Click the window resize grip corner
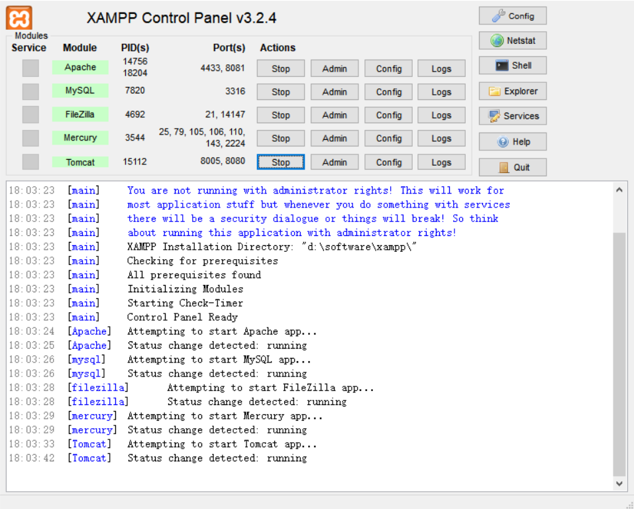 tap(629, 504)
